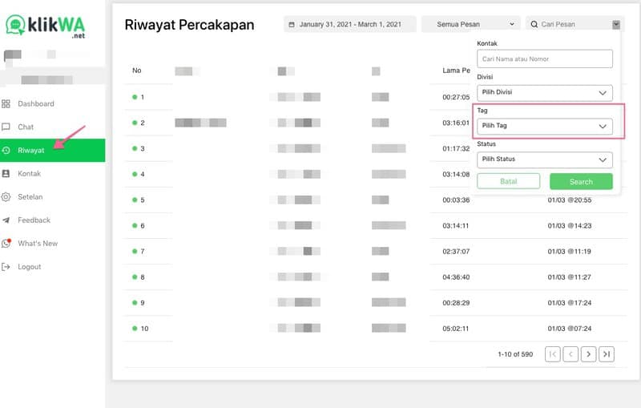This screenshot has width=641, height=408.
Task: Open the Chat bubble icon
Action: [6, 127]
